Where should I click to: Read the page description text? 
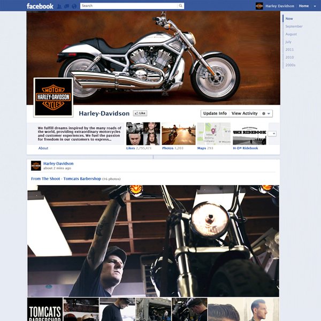click(79, 133)
